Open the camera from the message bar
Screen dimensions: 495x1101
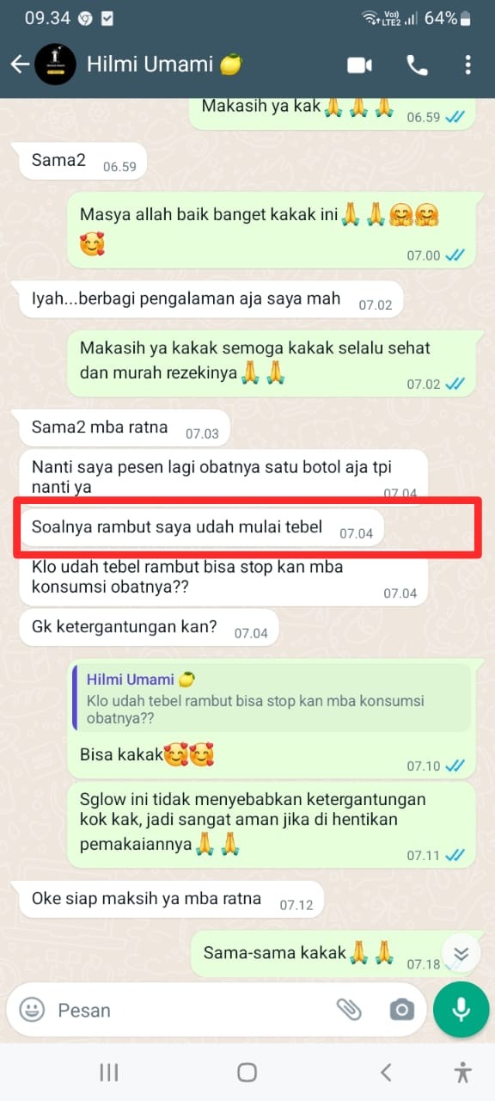coord(401,1010)
